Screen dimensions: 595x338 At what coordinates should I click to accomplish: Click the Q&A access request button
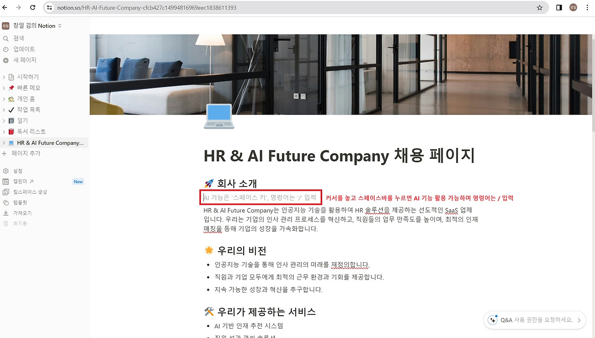[535, 320]
